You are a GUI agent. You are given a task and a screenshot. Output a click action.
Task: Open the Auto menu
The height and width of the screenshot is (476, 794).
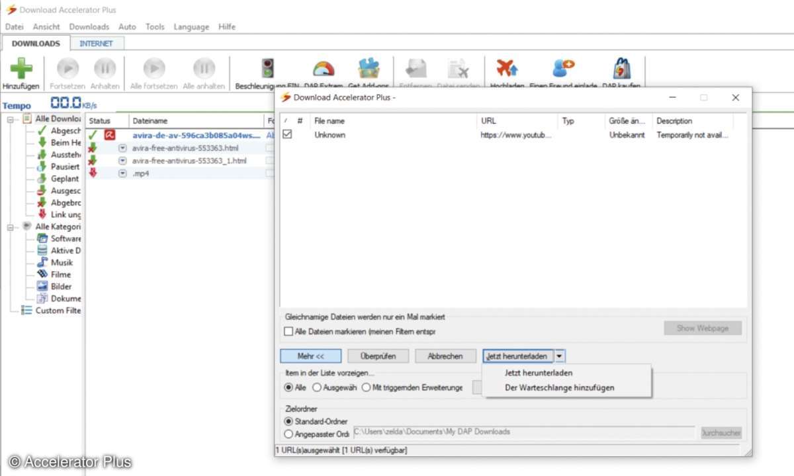pyautogui.click(x=127, y=27)
